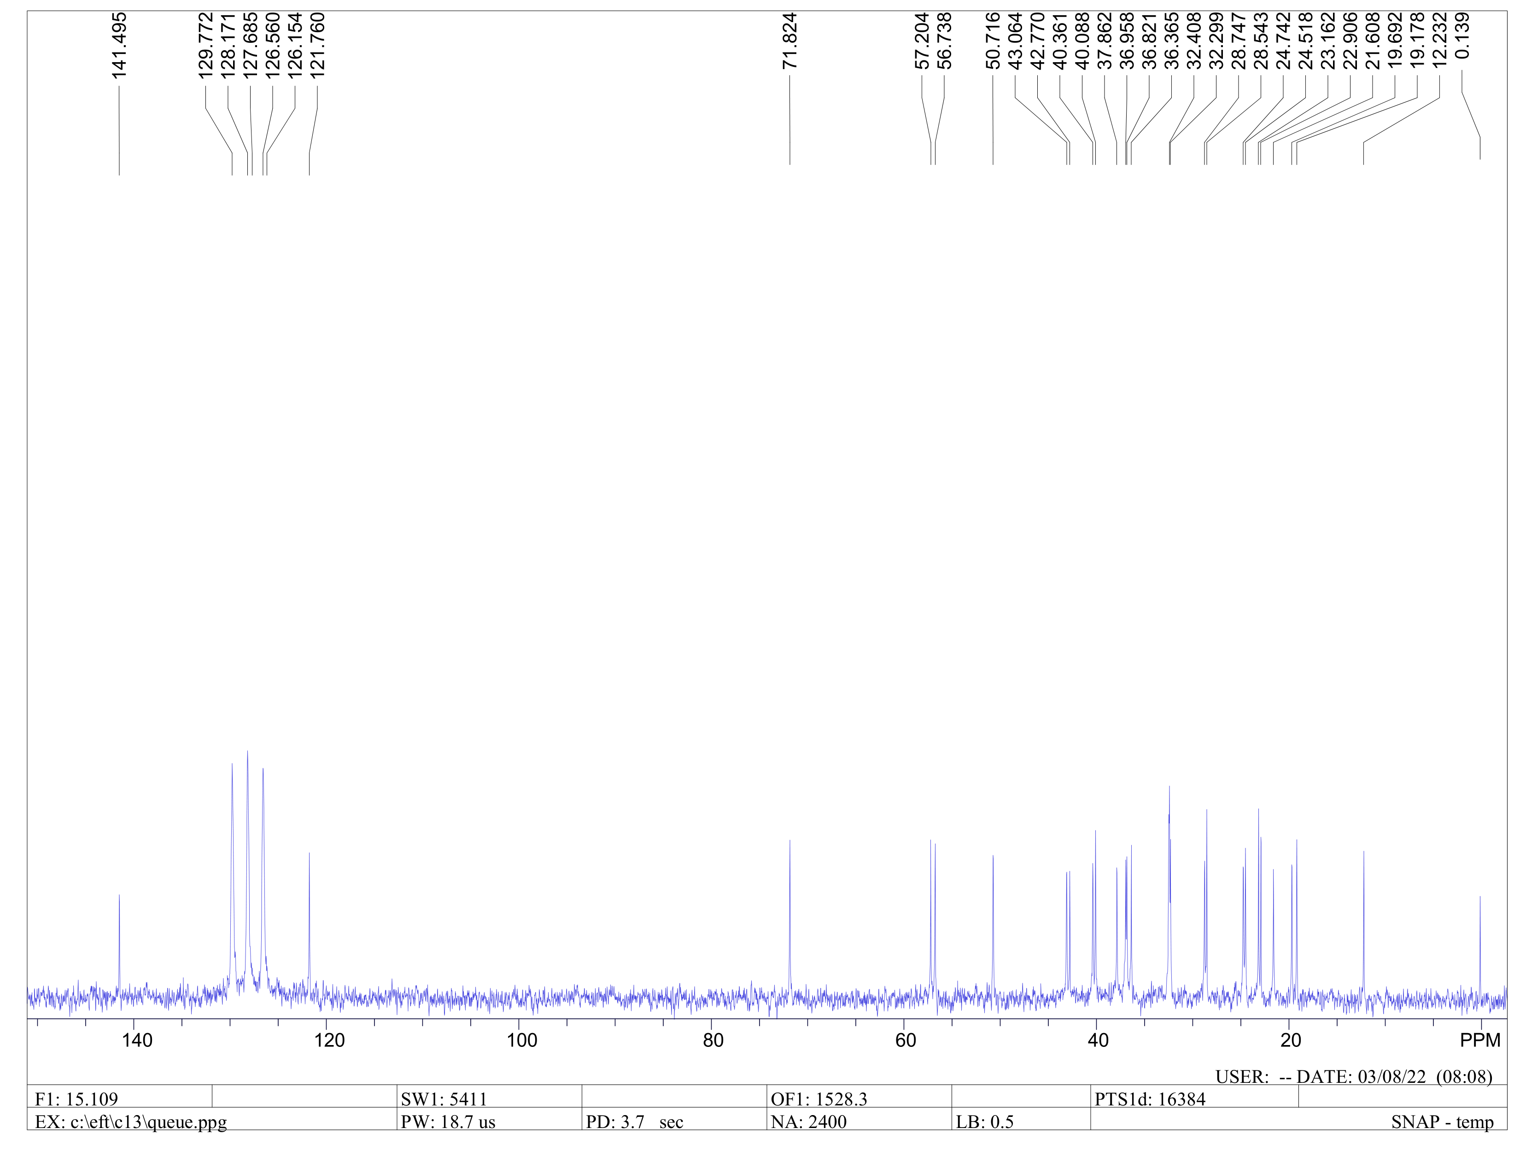Image resolution: width=1520 pixels, height=1175 pixels.
Task: Click the 40 axis tick label
Action: point(1098,1040)
